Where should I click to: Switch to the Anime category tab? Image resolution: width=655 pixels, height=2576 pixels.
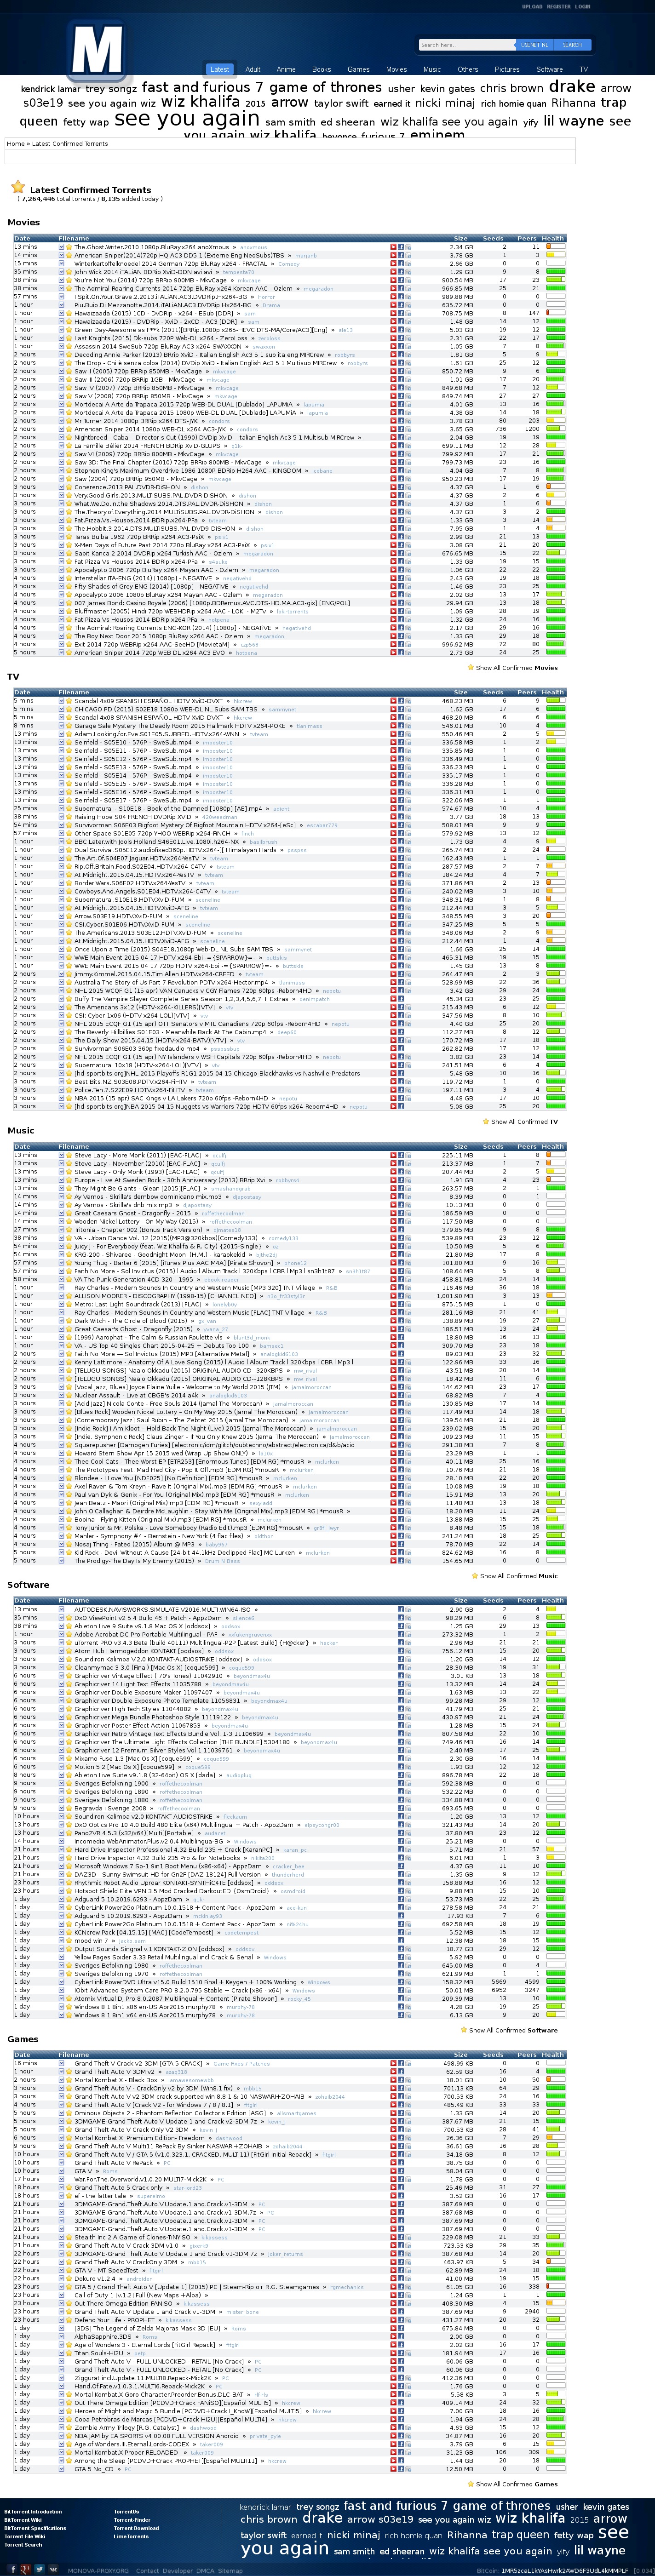pos(286,69)
